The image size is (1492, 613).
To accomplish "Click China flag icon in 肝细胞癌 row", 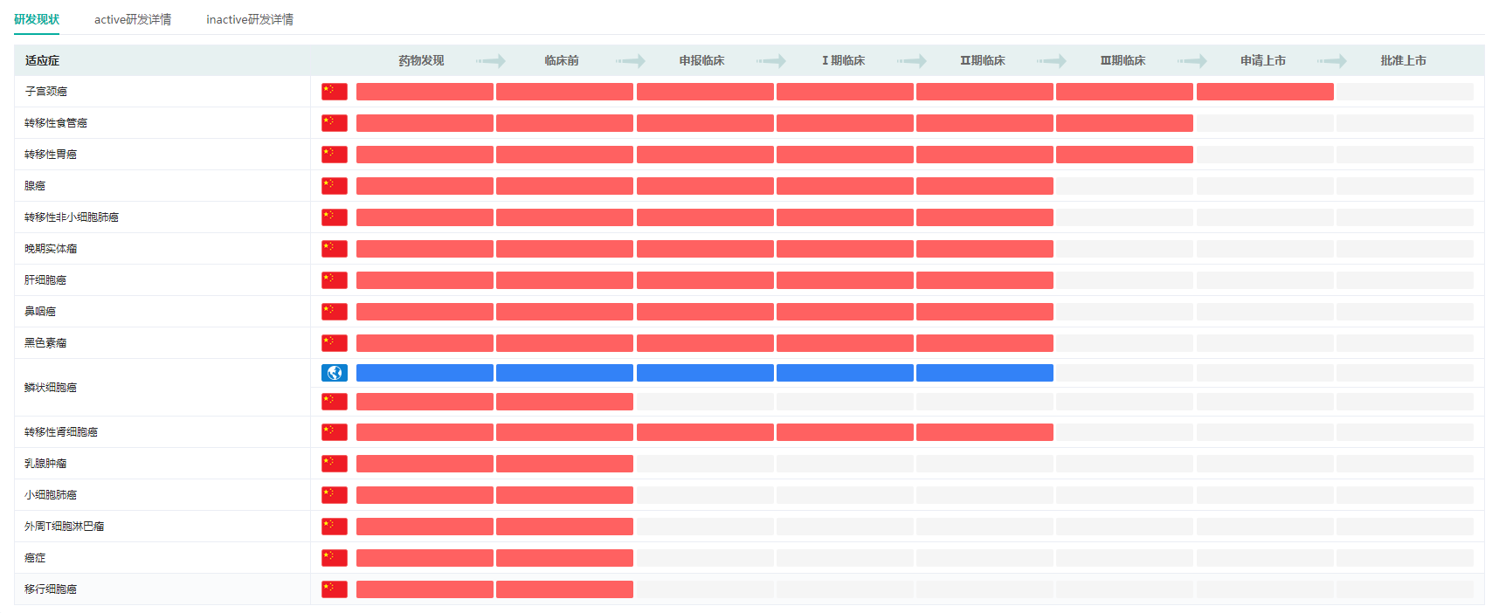I will pyautogui.click(x=335, y=280).
